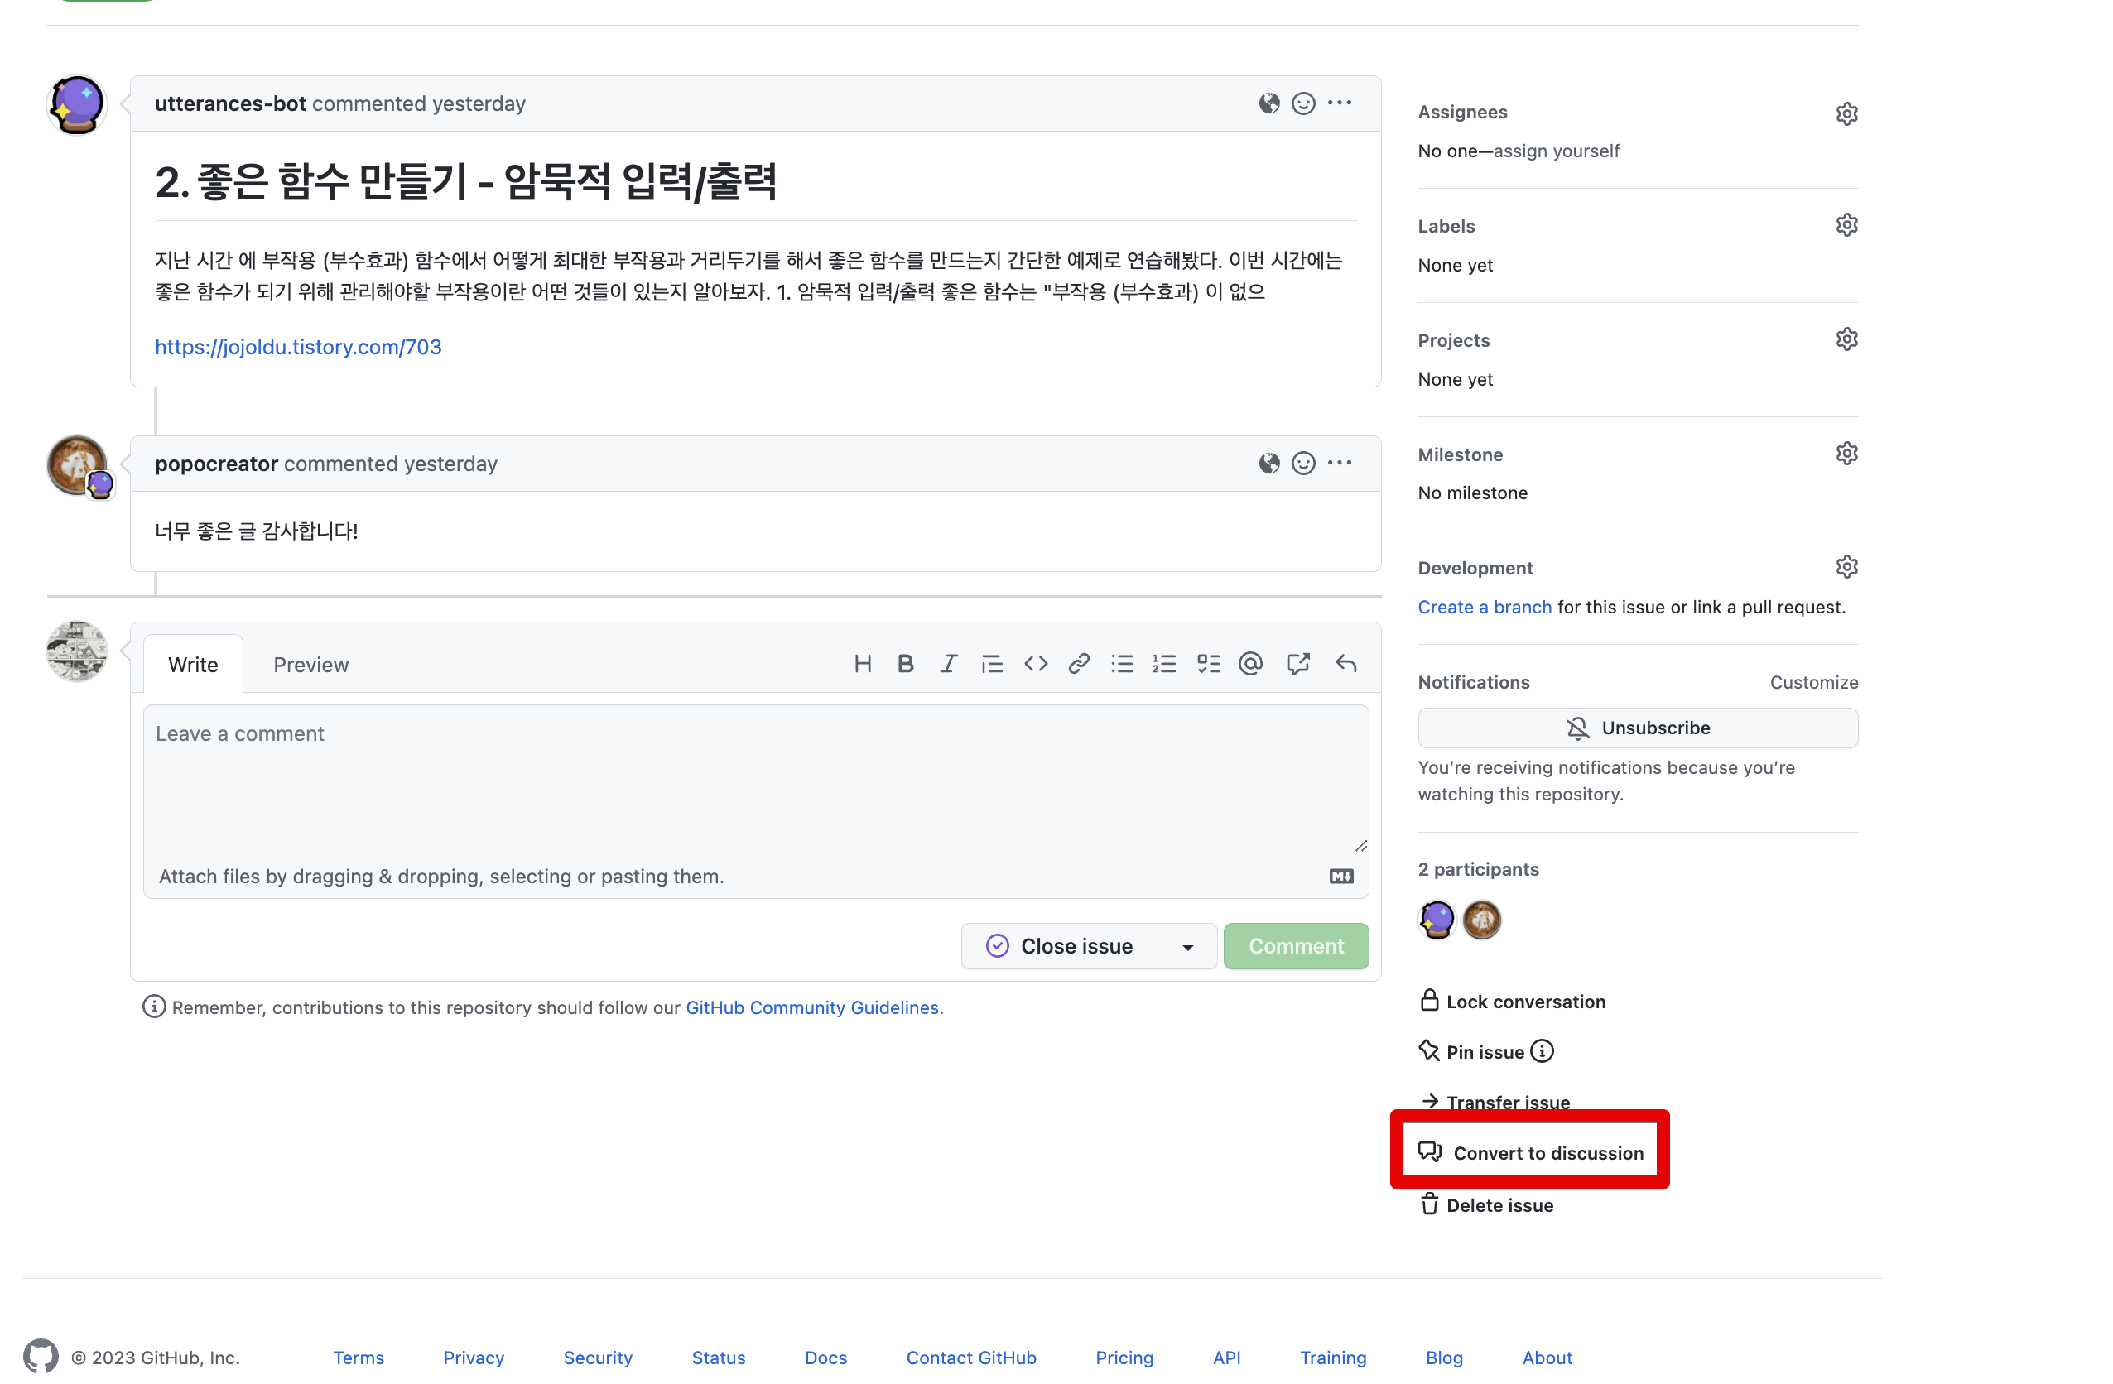The width and height of the screenshot is (2113, 1384).
Task: Switch to the Preview tab
Action: point(310,665)
